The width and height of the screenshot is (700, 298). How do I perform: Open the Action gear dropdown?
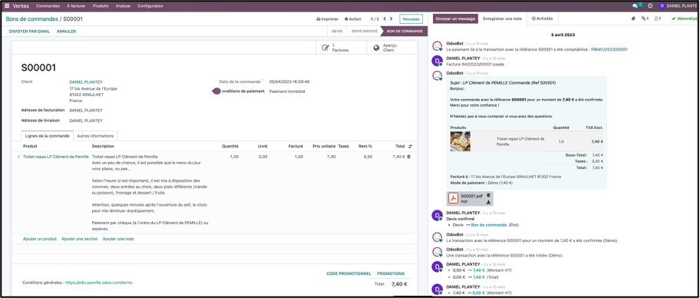pos(352,19)
